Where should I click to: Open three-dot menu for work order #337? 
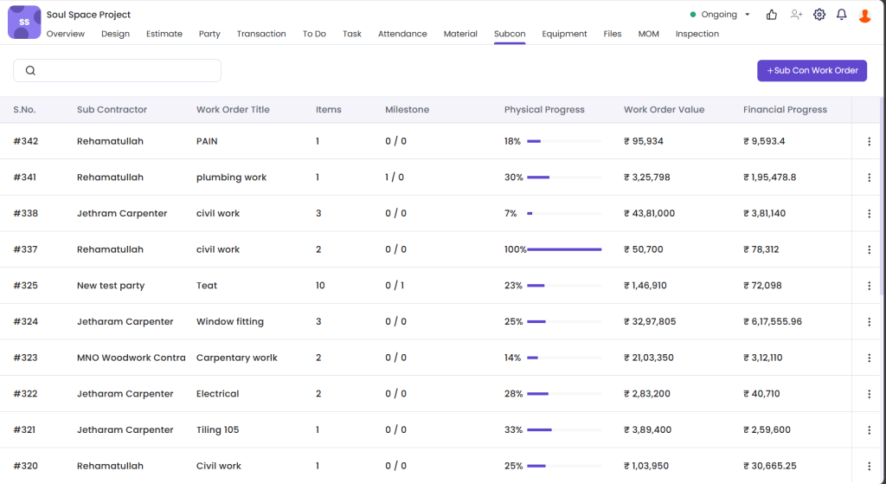pos(869,249)
